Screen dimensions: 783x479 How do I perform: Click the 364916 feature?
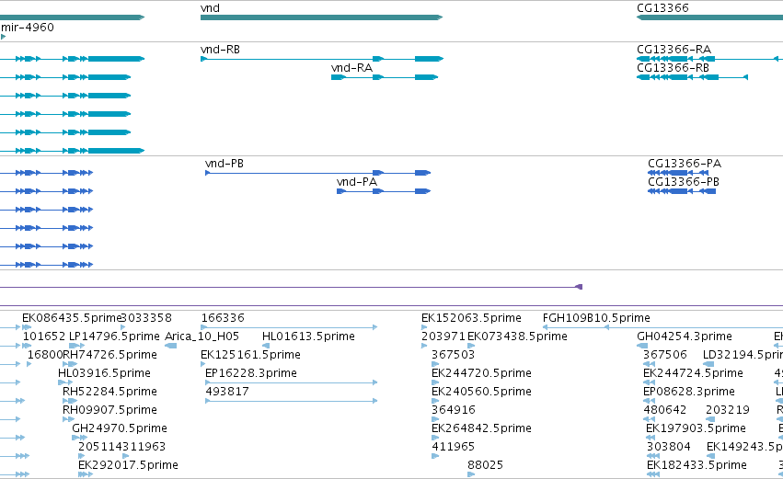tap(435, 419)
